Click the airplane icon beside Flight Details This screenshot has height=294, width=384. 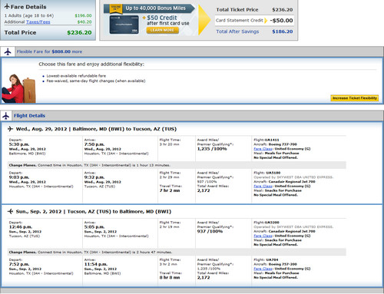(6, 116)
